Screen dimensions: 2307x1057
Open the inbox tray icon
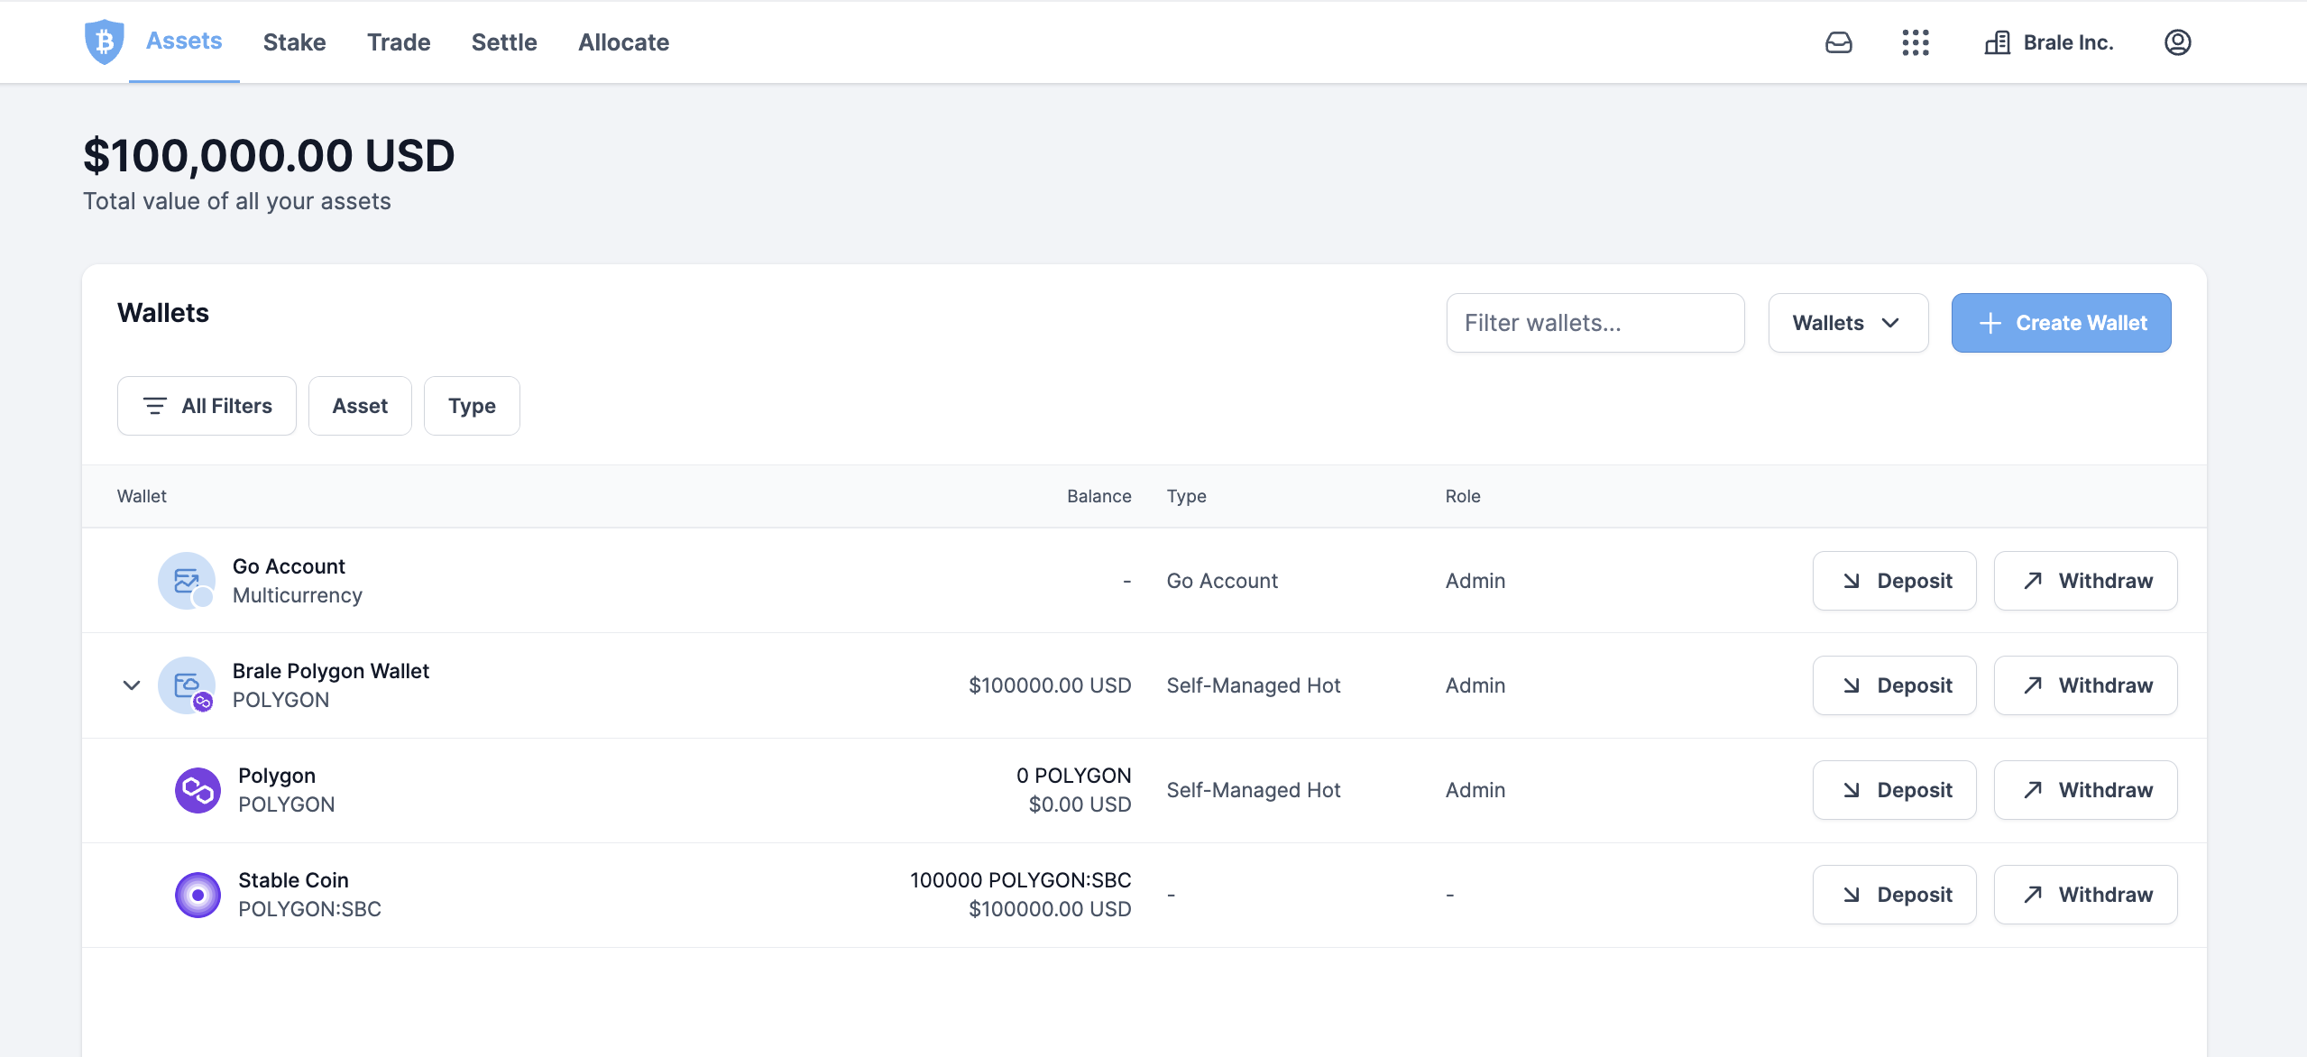tap(1838, 42)
